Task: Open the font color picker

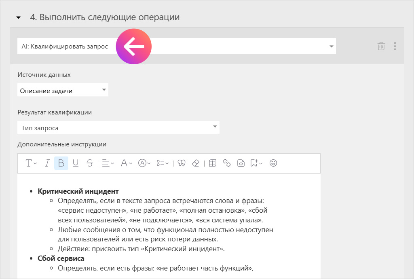Action: point(125,163)
